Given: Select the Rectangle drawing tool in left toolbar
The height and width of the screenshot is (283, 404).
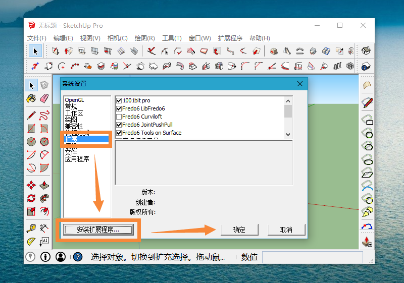Looking at the screenshot, I should [x=31, y=128].
